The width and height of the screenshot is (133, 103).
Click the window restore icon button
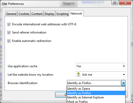point(115,3)
